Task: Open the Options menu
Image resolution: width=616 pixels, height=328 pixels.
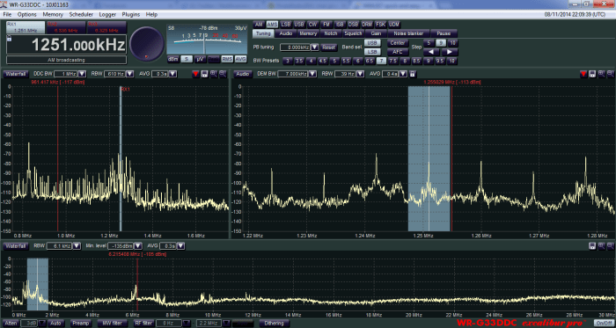Action: pos(26,15)
